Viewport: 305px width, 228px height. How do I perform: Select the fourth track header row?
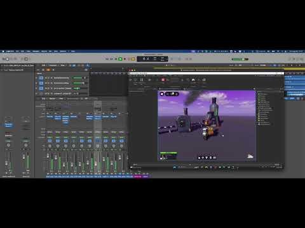[x=62, y=94]
